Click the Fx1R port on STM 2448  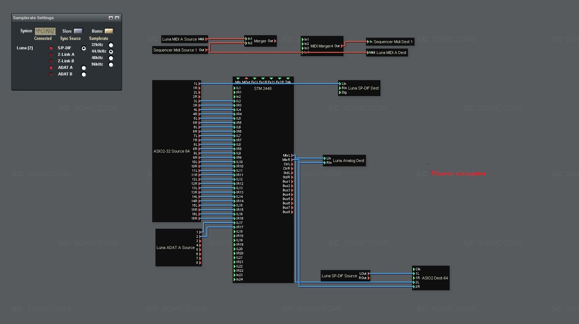point(263,78)
